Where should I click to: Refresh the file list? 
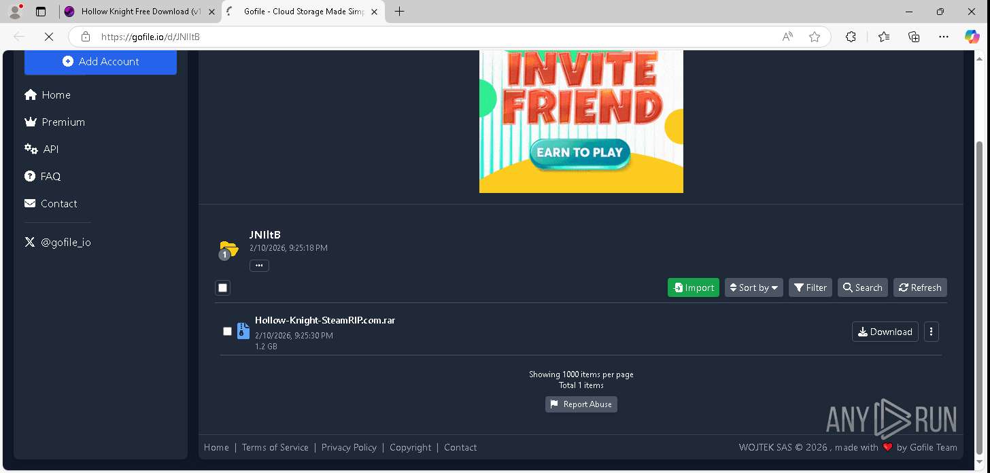[920, 287]
